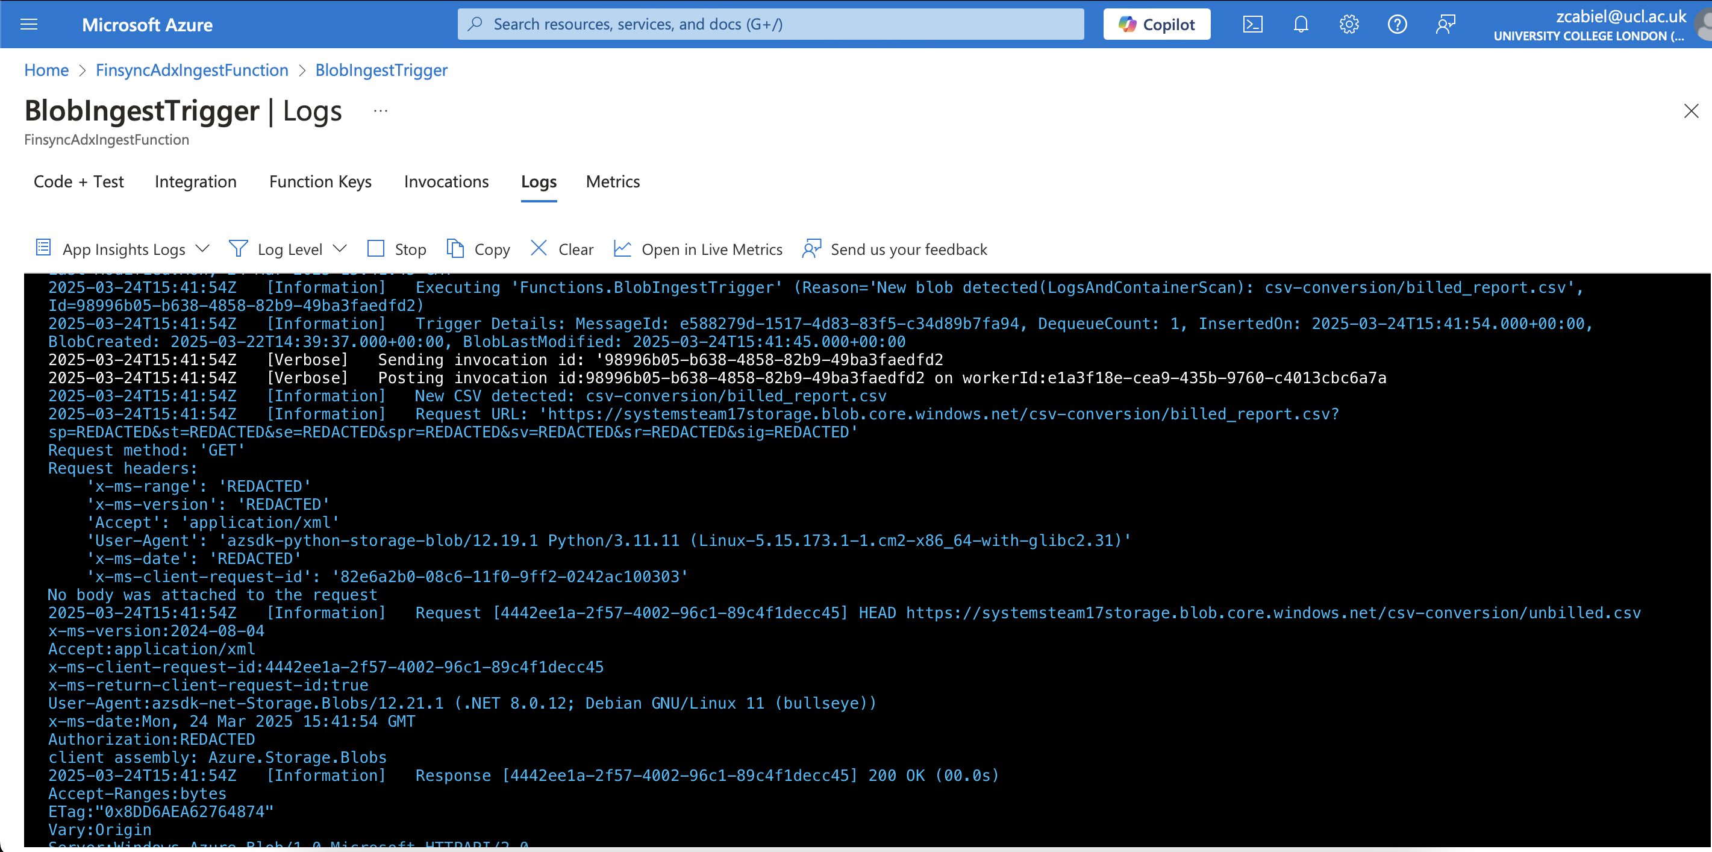This screenshot has width=1712, height=852.
Task: Open the Copilot assistant
Action: point(1157,24)
